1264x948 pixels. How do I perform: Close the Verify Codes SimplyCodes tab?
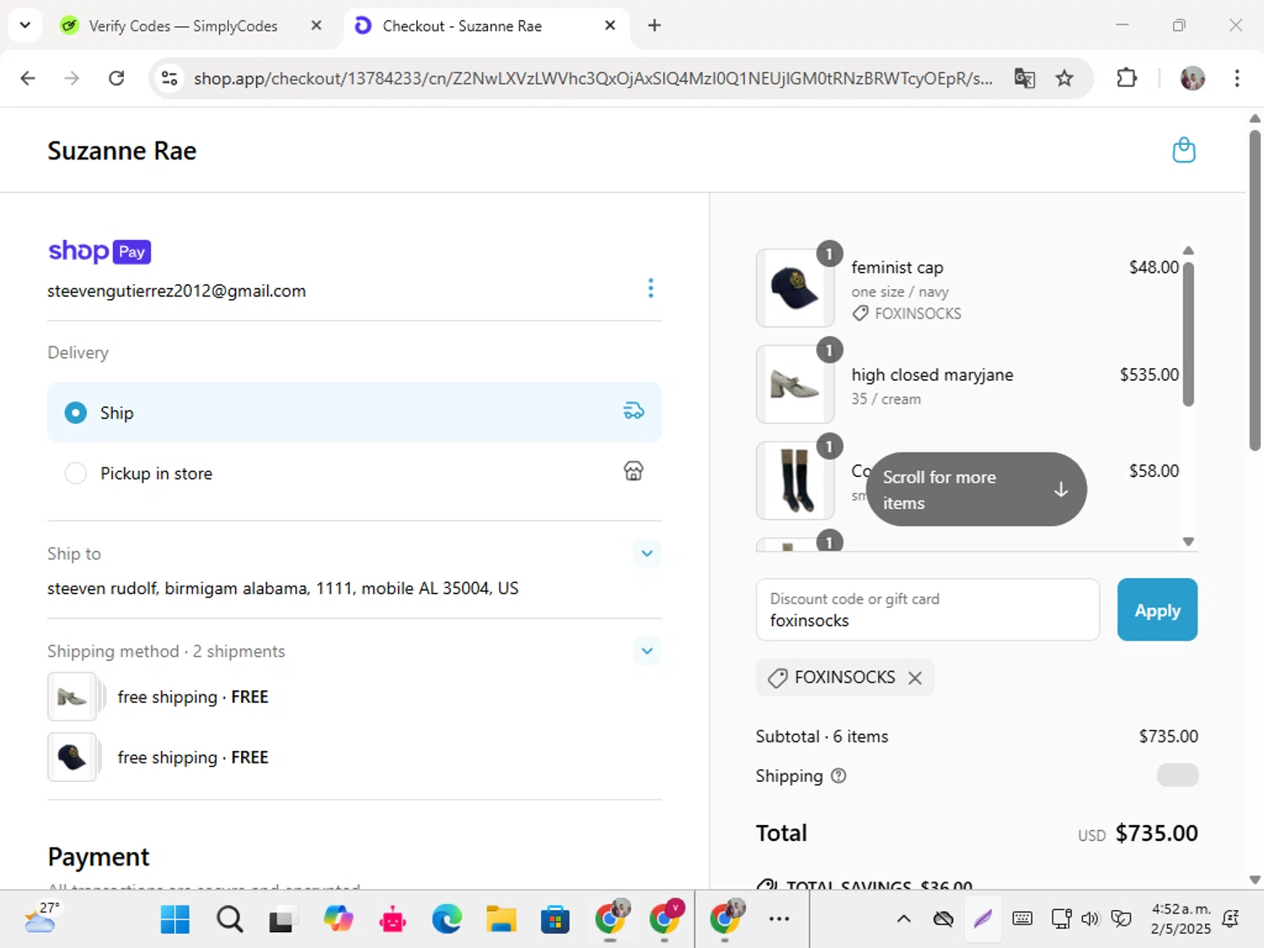(x=316, y=25)
